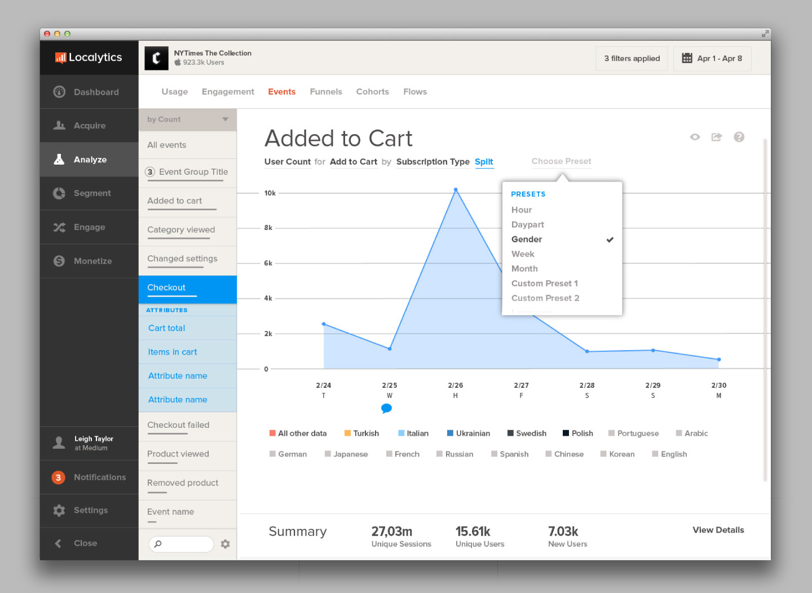Enable the German legend series
This screenshot has height=593, width=812.
pyautogui.click(x=288, y=454)
